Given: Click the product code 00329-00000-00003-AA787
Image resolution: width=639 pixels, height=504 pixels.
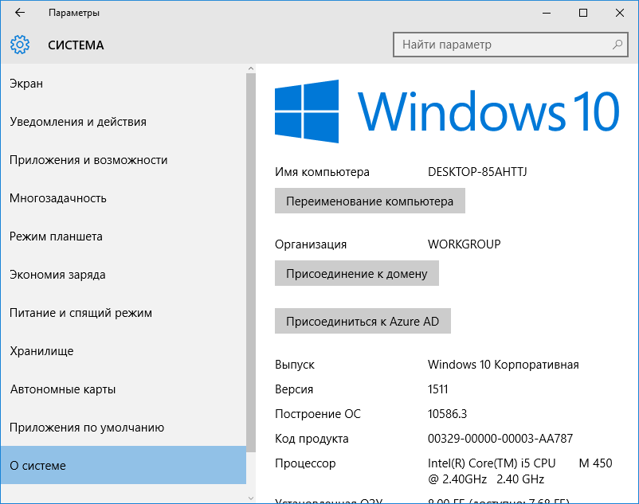Looking at the screenshot, I should click(x=500, y=439).
